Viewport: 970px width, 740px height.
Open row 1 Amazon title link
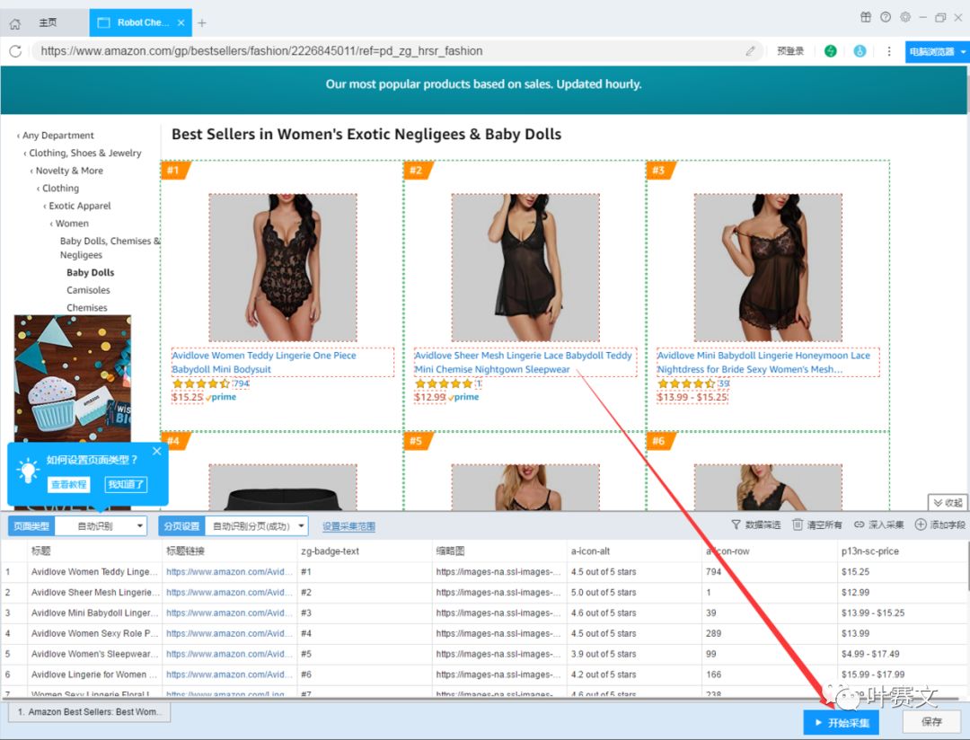coord(229,572)
